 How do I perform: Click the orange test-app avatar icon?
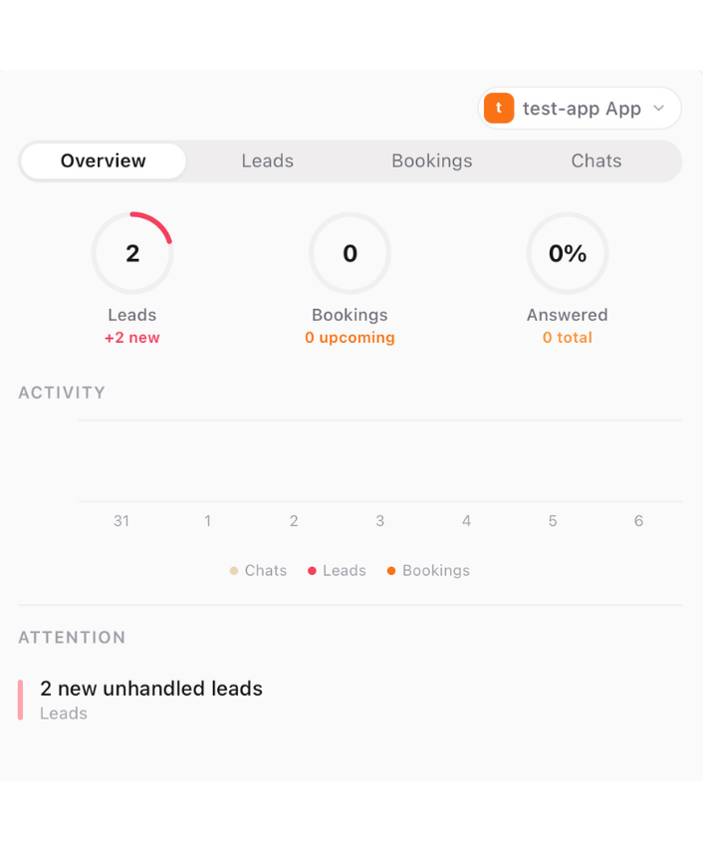pyautogui.click(x=499, y=109)
